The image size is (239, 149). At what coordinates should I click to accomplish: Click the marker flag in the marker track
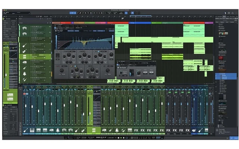pos(122,19)
